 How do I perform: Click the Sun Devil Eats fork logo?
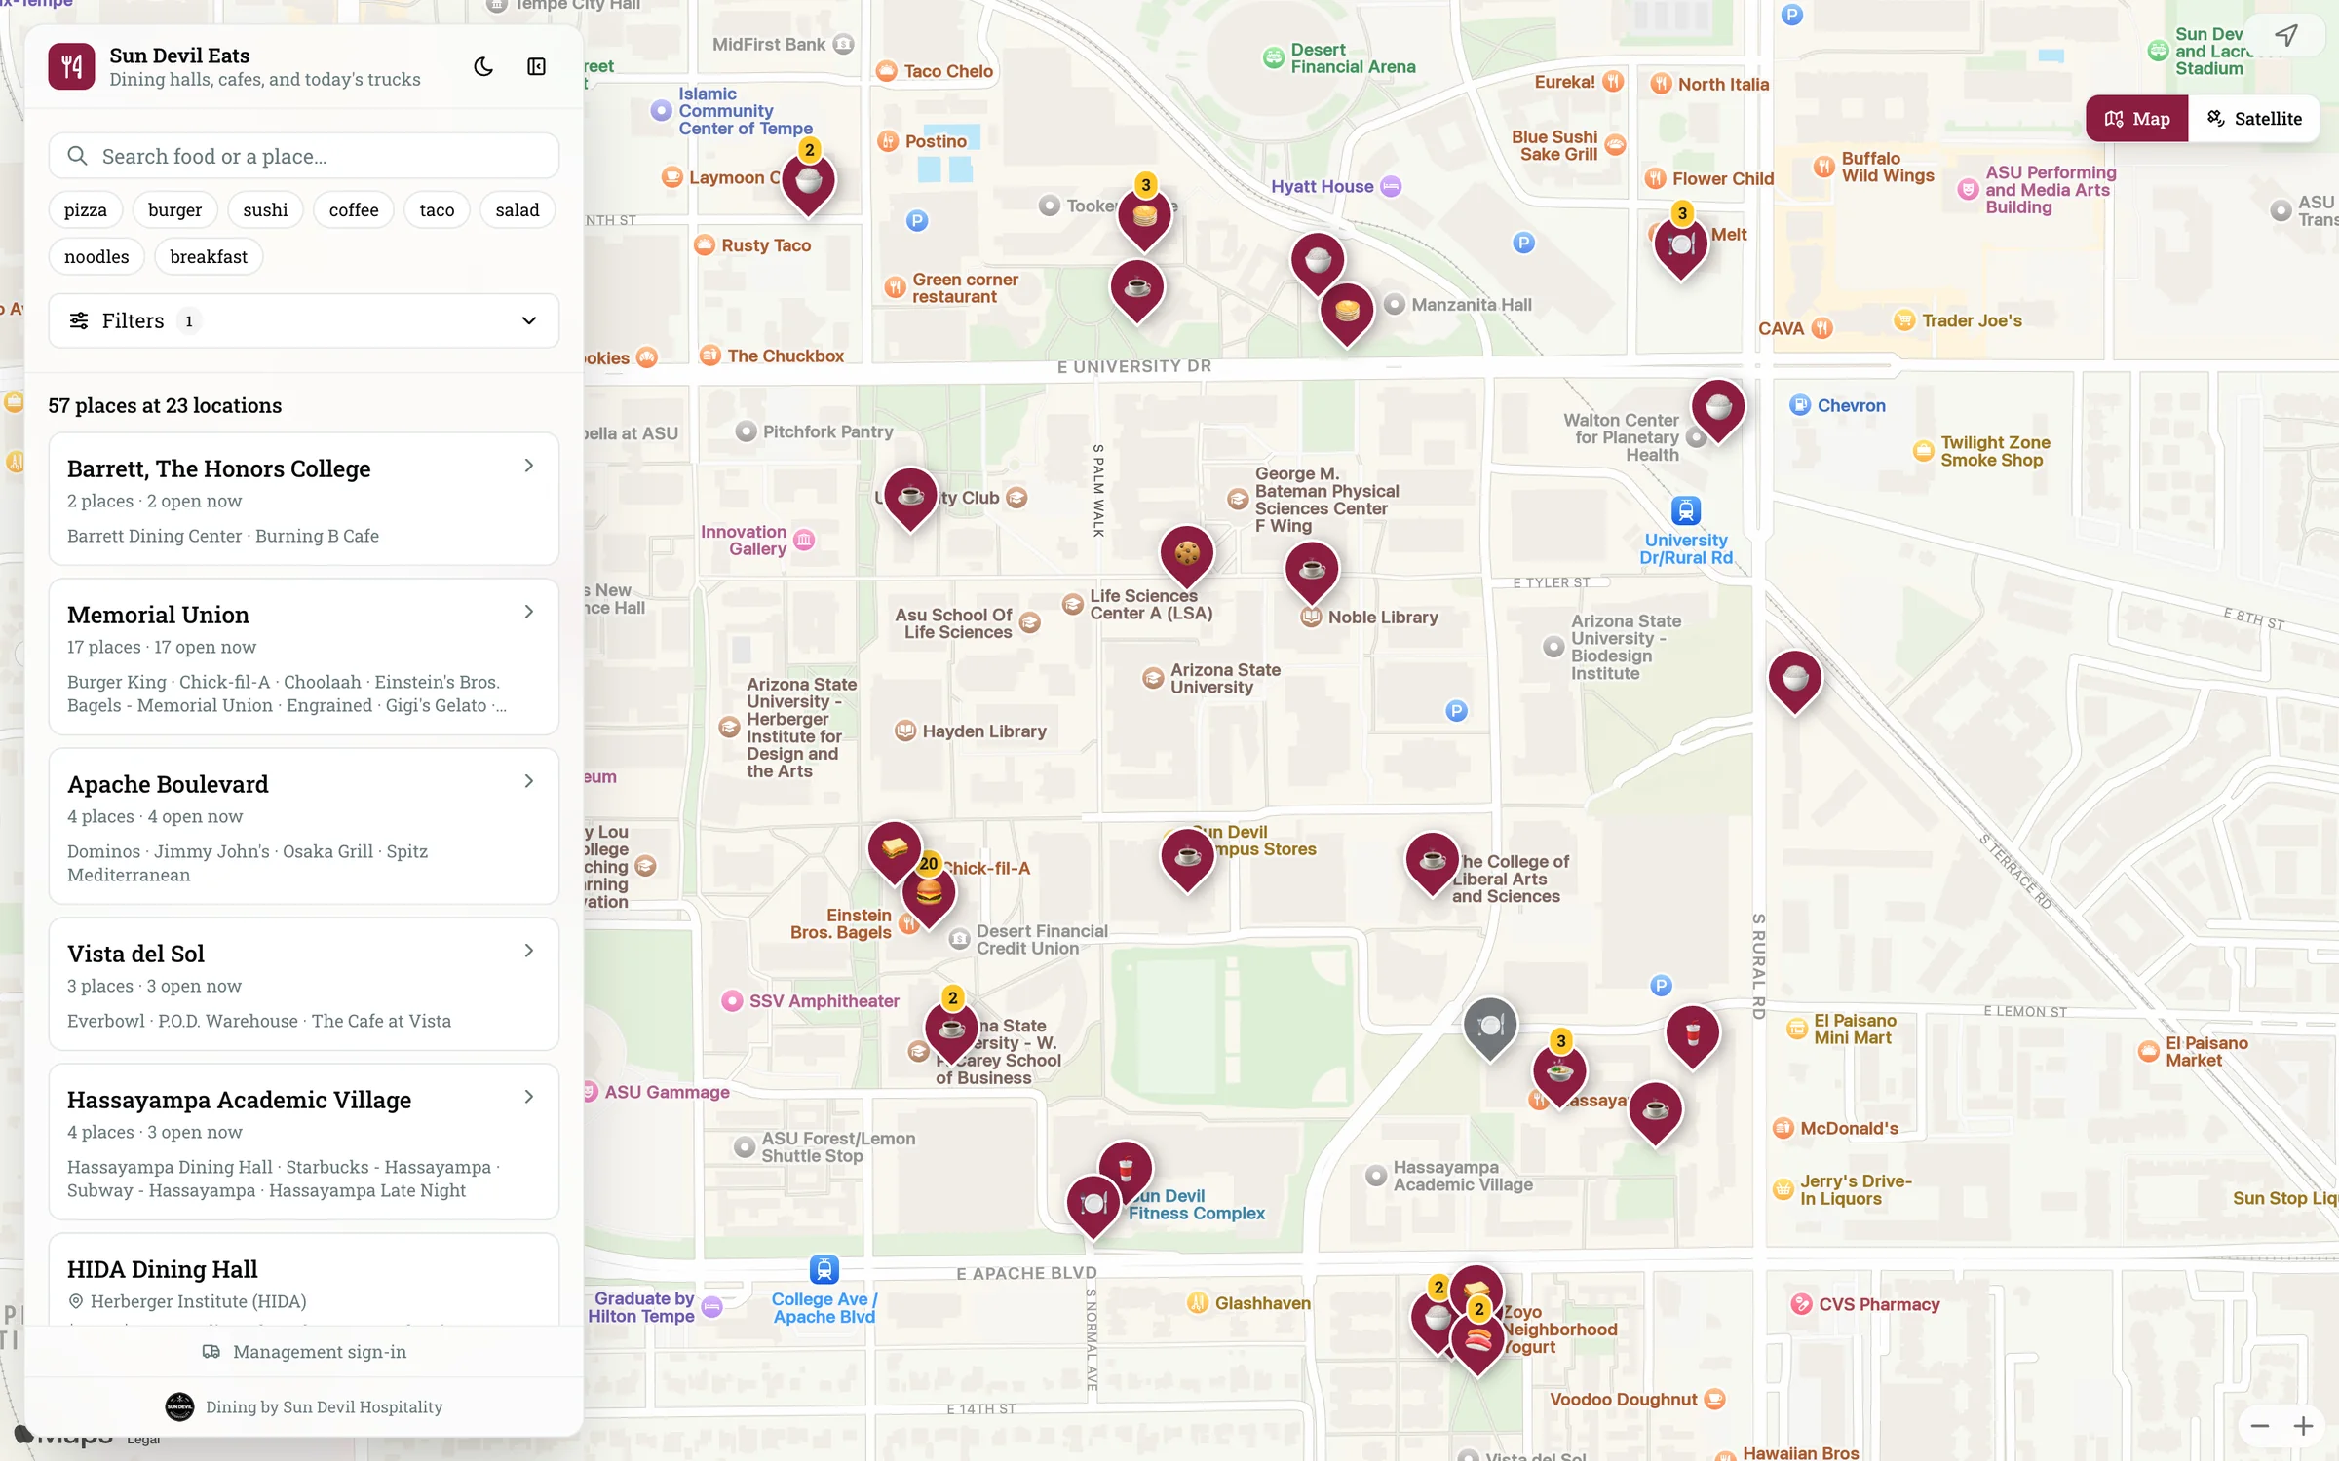click(x=71, y=66)
